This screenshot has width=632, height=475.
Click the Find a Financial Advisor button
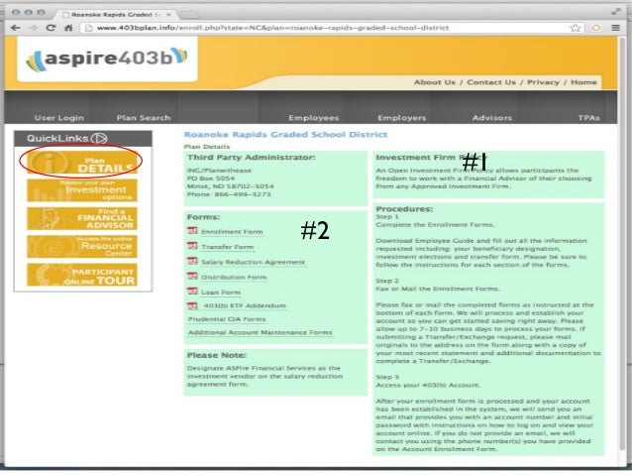(x=82, y=218)
